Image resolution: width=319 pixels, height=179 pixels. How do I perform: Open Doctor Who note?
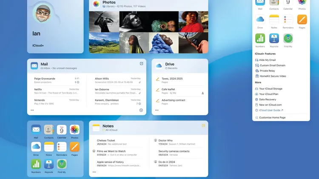(x=179, y=142)
